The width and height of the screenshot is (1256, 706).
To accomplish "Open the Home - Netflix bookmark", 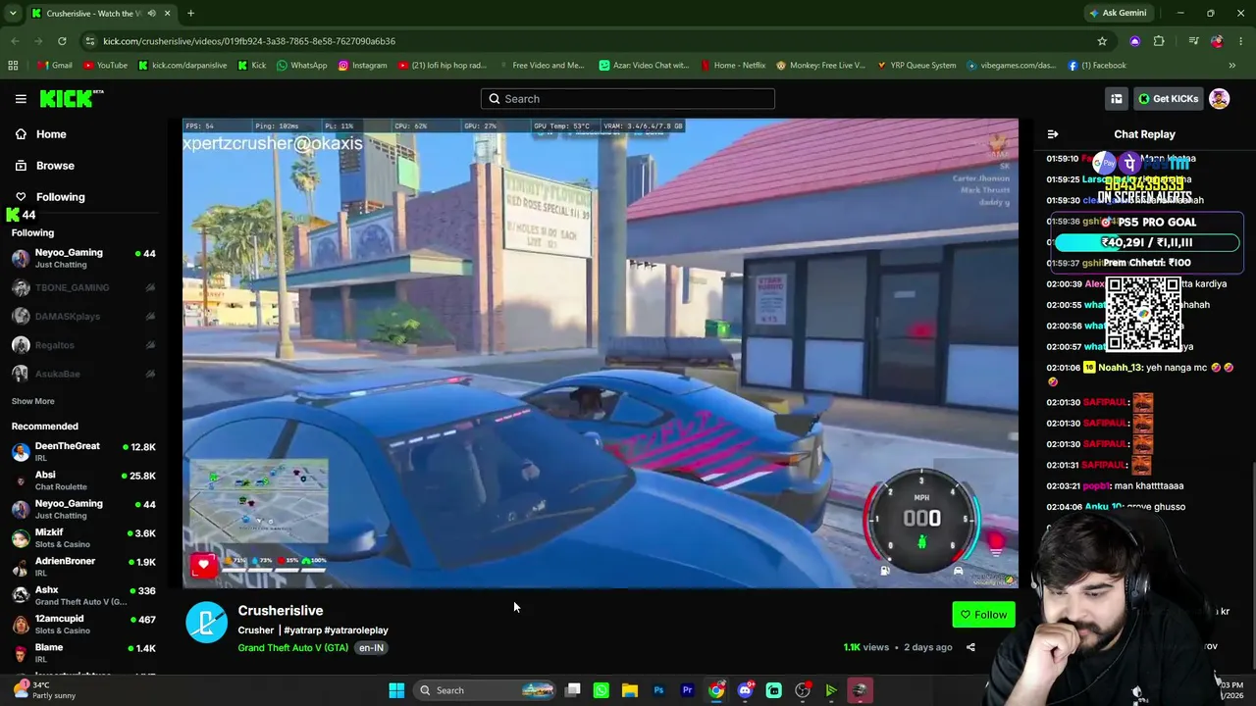I will 733,66.
